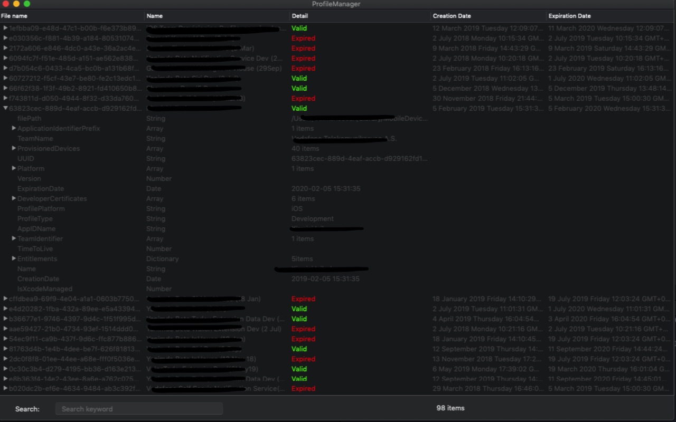This screenshot has width=676, height=422.
Task: Select the 60727212-f5cf-43e7 file name
Action: pyautogui.click(x=75, y=78)
